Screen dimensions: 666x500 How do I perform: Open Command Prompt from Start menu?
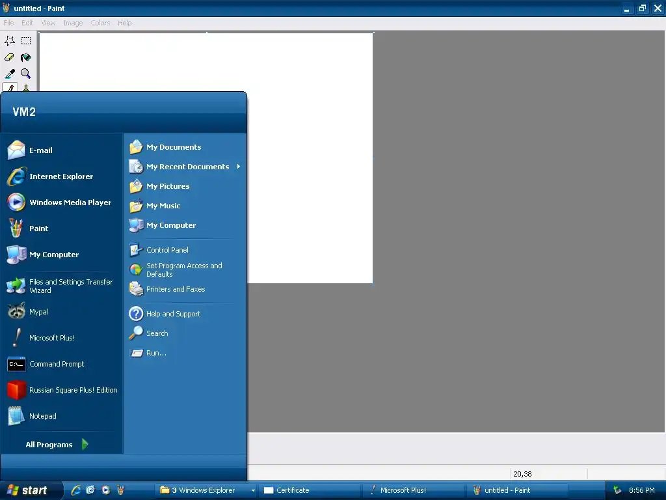pyautogui.click(x=62, y=364)
